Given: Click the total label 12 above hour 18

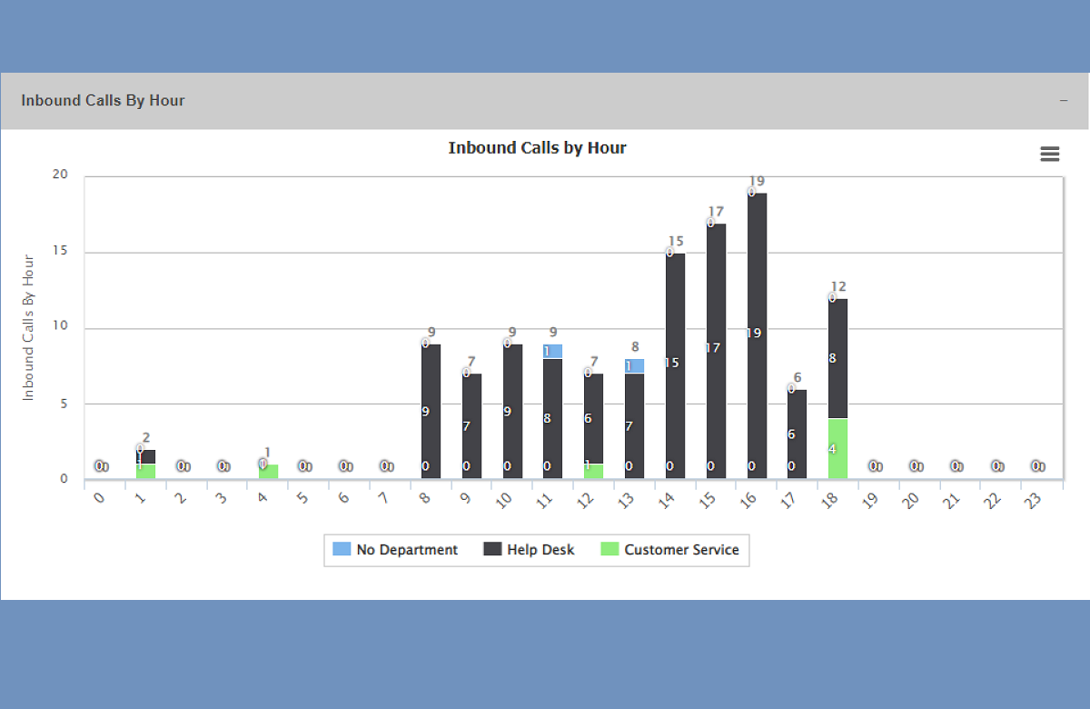Looking at the screenshot, I should pyautogui.click(x=838, y=287).
